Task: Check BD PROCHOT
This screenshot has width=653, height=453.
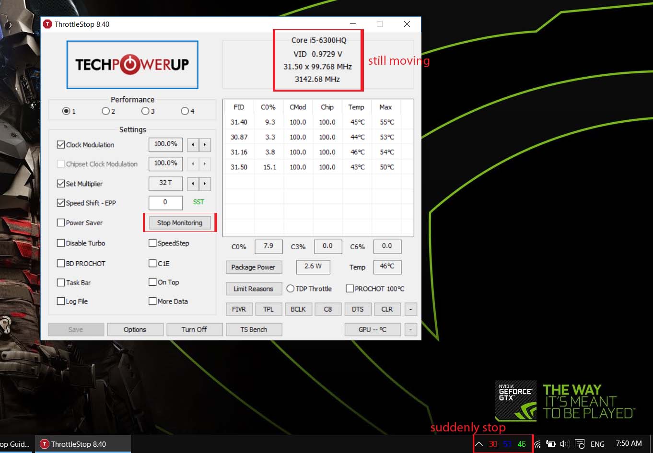Action: click(61, 263)
